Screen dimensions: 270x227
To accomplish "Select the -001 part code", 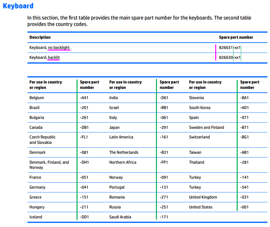I will (244, 207).
